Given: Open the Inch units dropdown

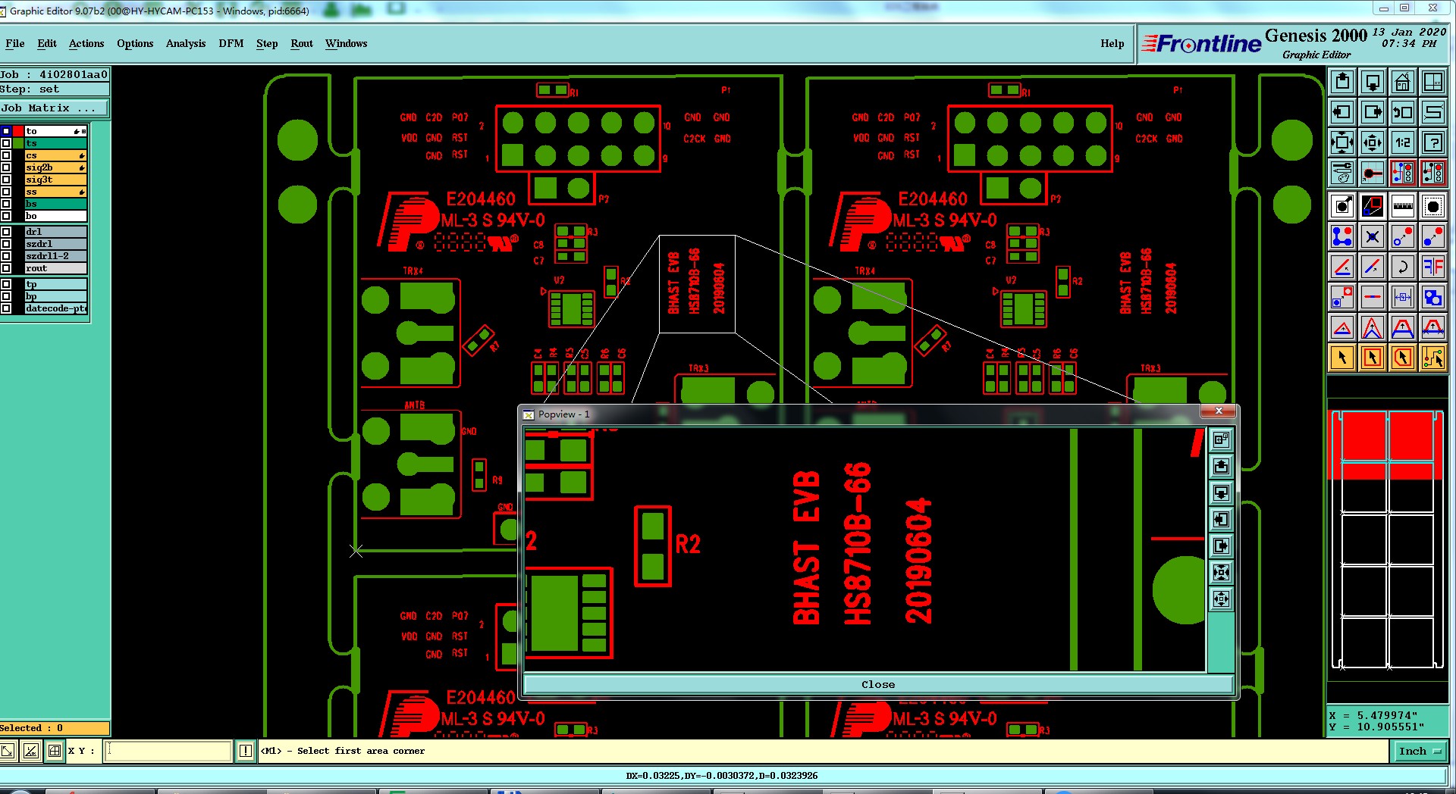Looking at the screenshot, I should coord(1420,751).
